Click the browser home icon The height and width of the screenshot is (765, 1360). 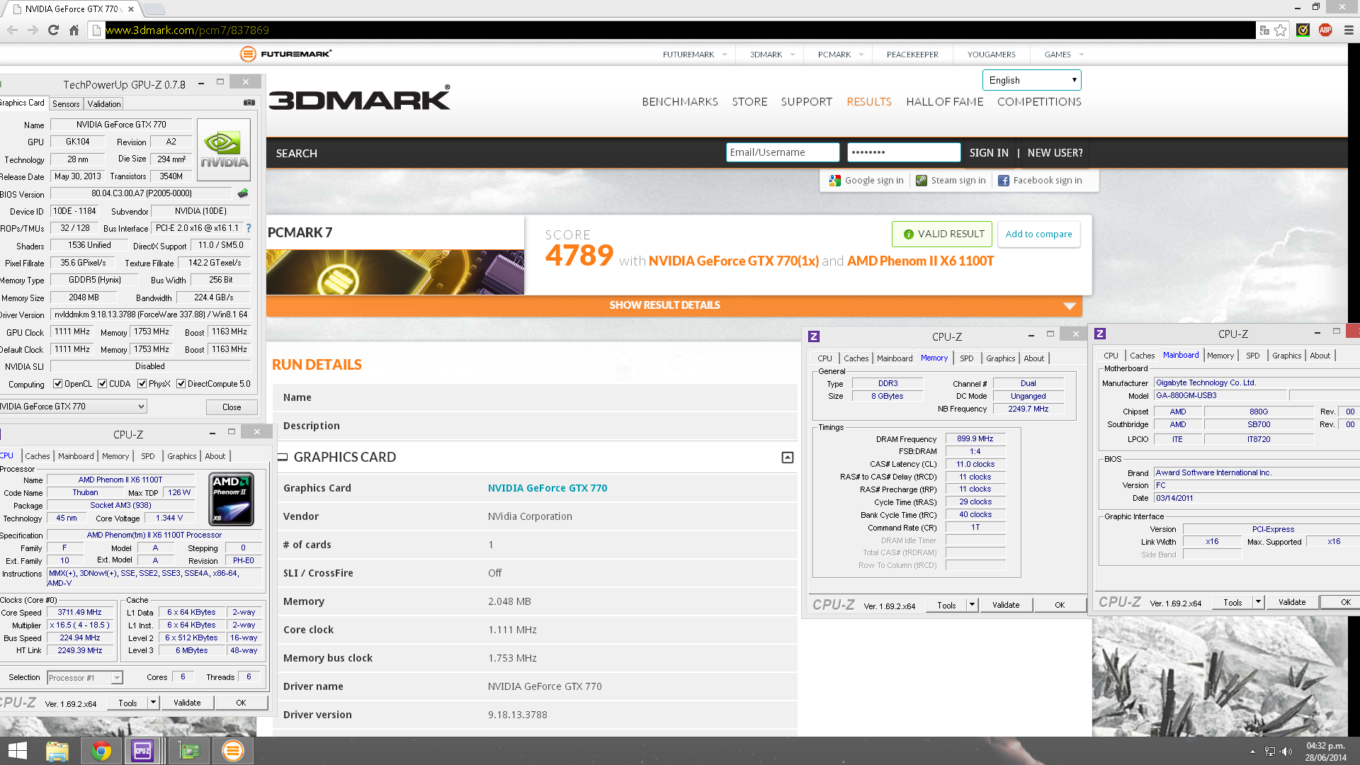(x=74, y=30)
